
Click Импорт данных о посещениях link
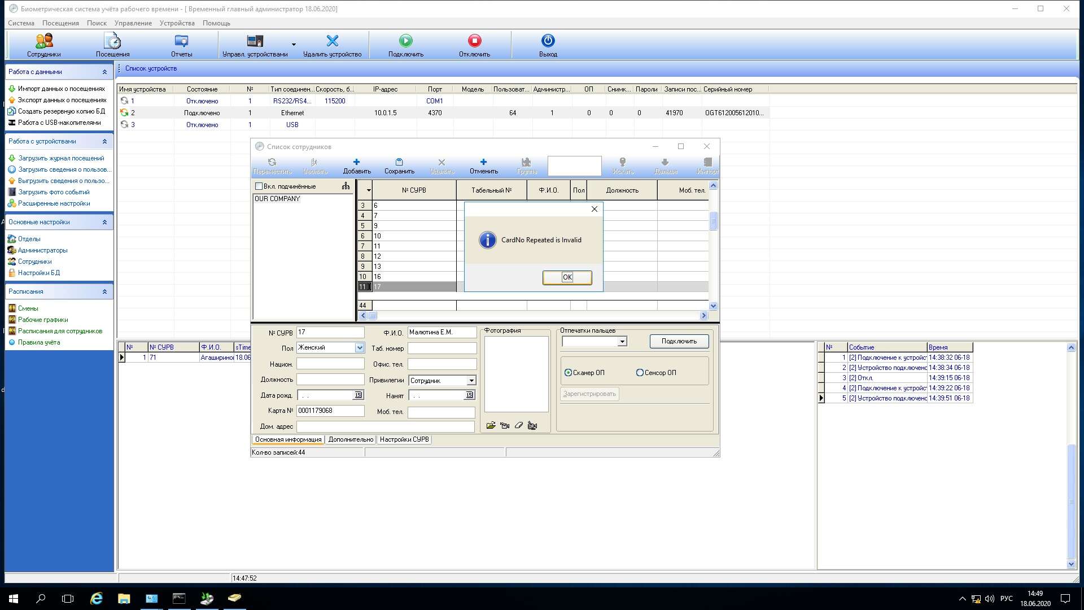[61, 89]
